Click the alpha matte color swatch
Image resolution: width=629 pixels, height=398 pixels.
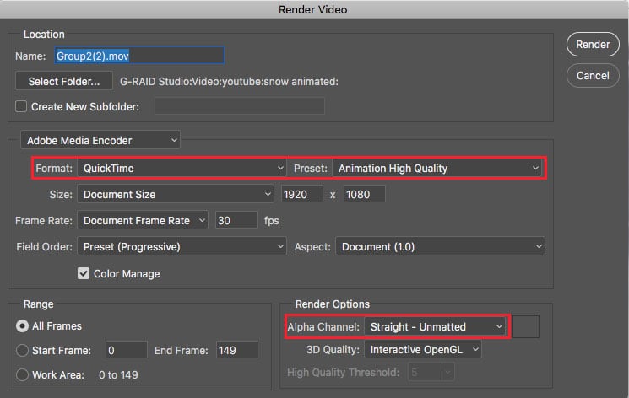point(526,326)
